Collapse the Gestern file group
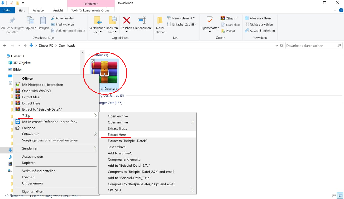Image resolution: width=344 pixels, height=199 pixels. 89,55
